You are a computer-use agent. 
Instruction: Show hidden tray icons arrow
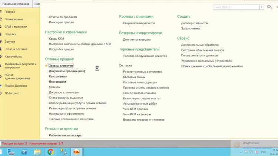(x=241, y=152)
